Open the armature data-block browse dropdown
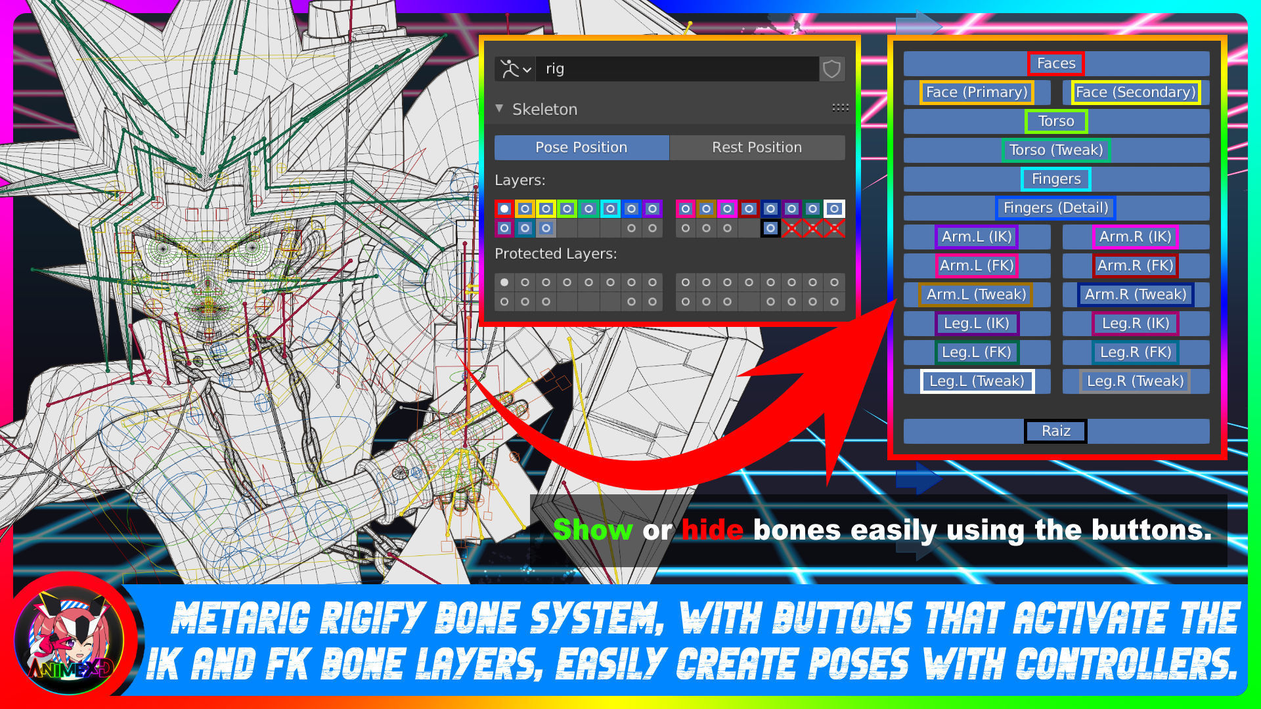 [516, 69]
